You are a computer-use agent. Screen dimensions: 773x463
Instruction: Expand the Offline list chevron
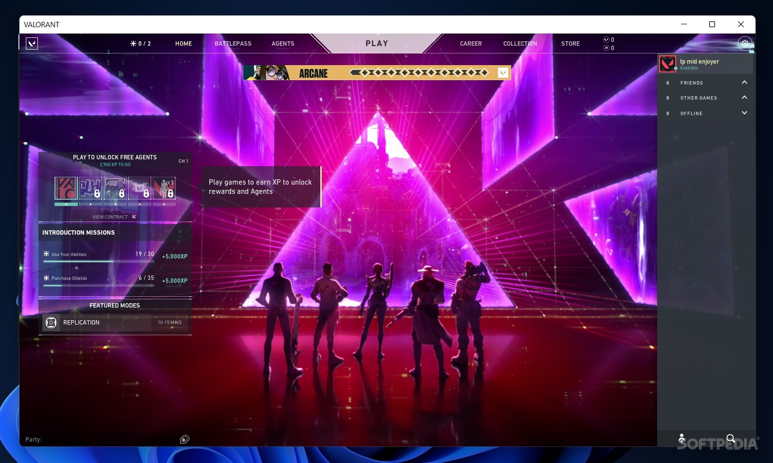744,113
